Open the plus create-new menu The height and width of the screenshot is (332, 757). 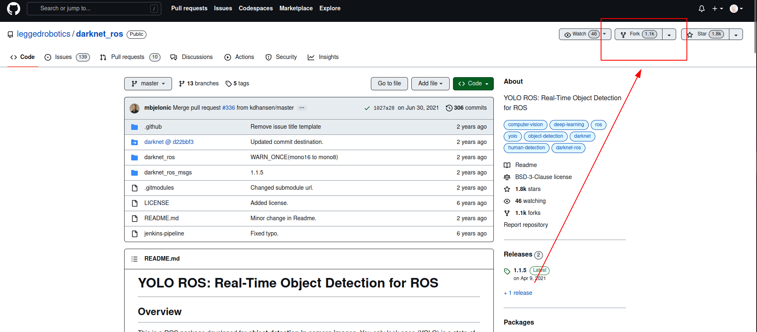click(717, 9)
